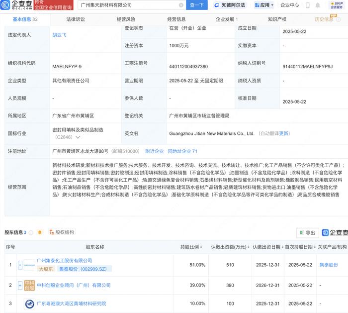Open 知彼阿尔法 assistant
This screenshot has height=313, width=348.
[x=230, y=5]
